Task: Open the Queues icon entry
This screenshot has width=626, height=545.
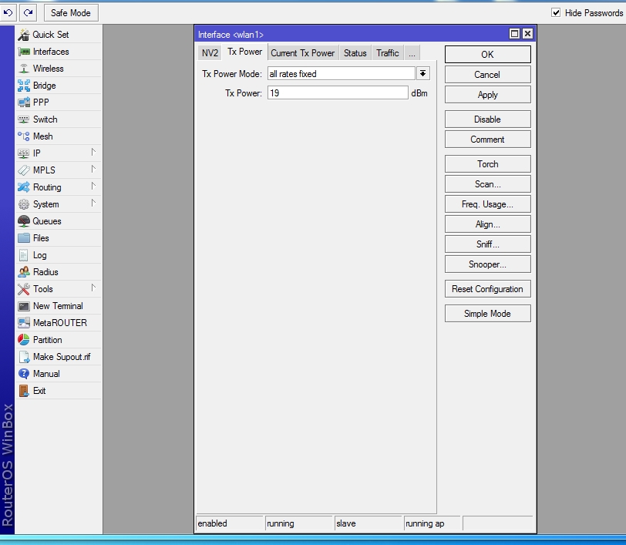Action: click(24, 221)
